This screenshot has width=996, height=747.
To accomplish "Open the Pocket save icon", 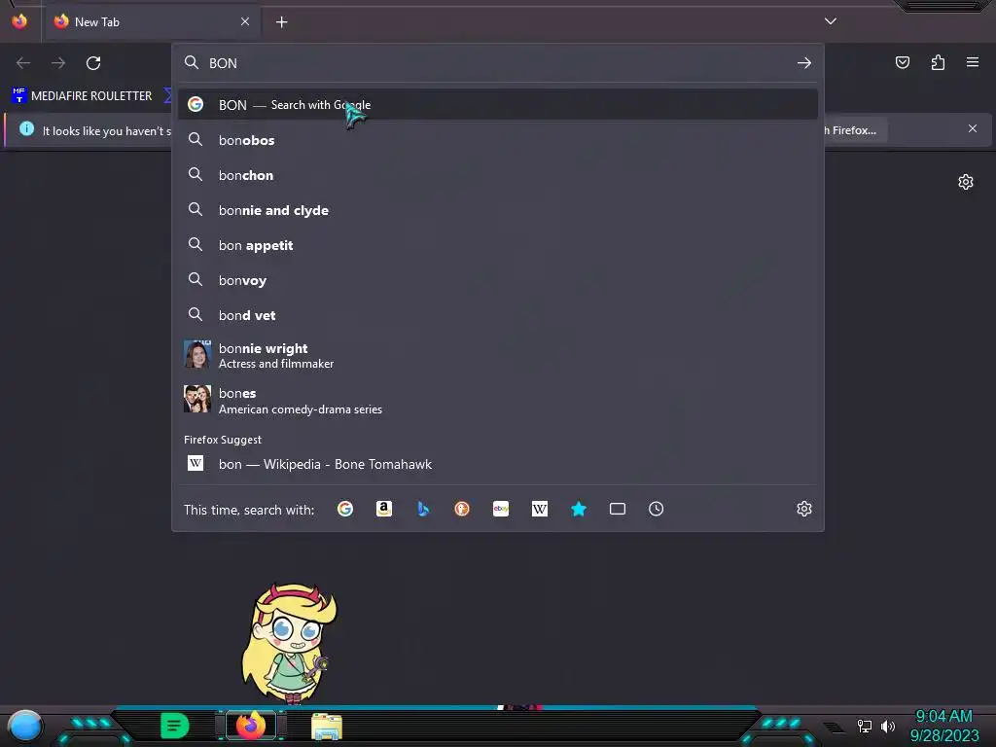I will (x=902, y=62).
